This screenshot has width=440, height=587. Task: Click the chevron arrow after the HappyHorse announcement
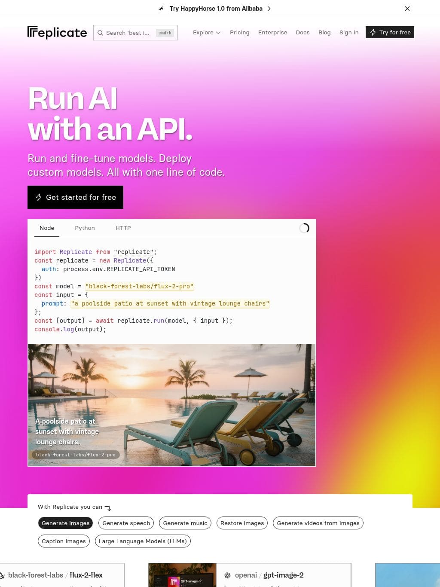pyautogui.click(x=269, y=9)
